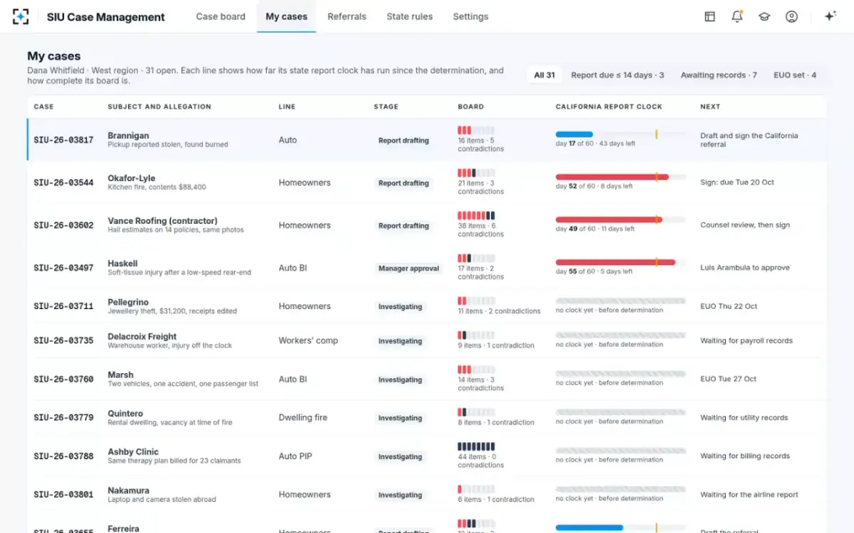The image size is (854, 533).
Task: Click "EUO Thu 22 Oct"
Action: (x=729, y=306)
